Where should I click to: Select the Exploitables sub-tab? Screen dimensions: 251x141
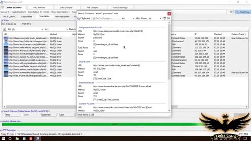coord(27,16)
